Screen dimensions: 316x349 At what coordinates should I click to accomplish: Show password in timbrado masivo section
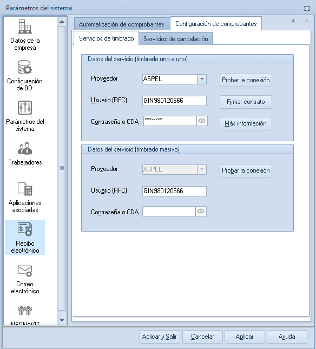tap(201, 211)
